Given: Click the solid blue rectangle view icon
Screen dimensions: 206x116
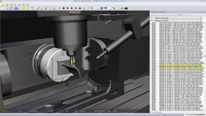Looking at the screenshot, I should [16, 9].
